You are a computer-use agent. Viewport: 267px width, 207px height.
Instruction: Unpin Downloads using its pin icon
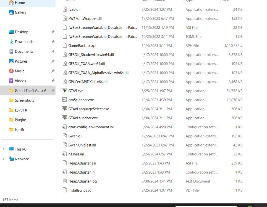click(x=53, y=42)
